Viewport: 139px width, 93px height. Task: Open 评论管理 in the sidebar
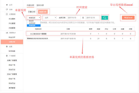point(12,23)
